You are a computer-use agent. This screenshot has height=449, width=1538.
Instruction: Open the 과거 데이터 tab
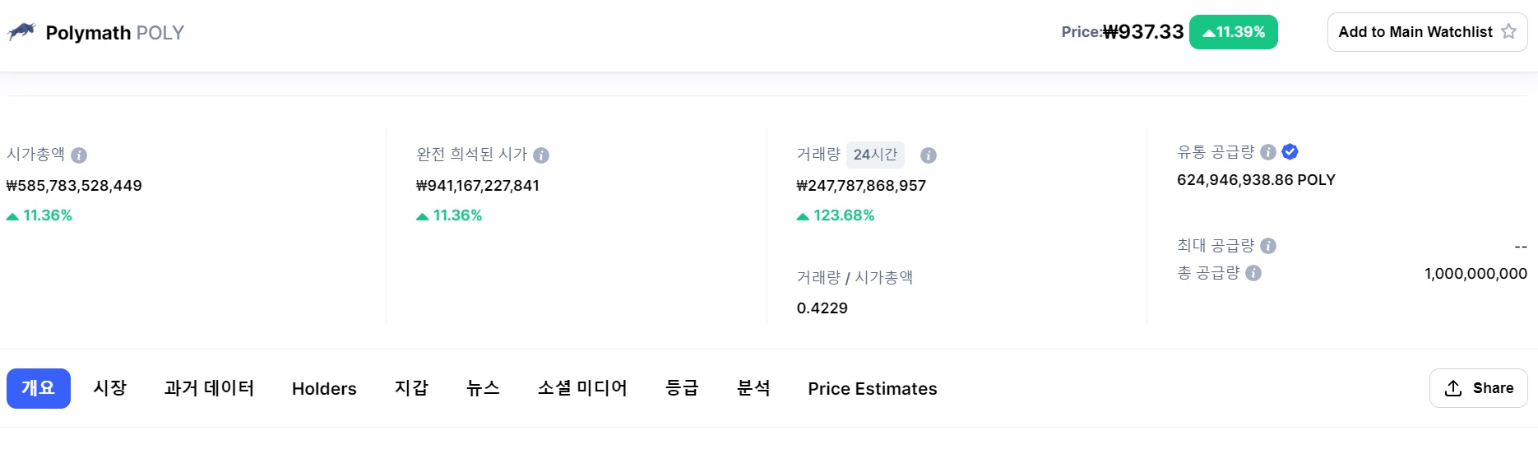pyautogui.click(x=209, y=388)
